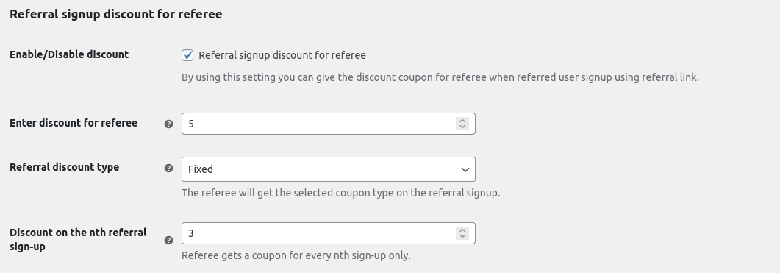Screen dimensions: 780x273
Task: Click the 'Enter discount for referee' label
Action: pos(74,123)
